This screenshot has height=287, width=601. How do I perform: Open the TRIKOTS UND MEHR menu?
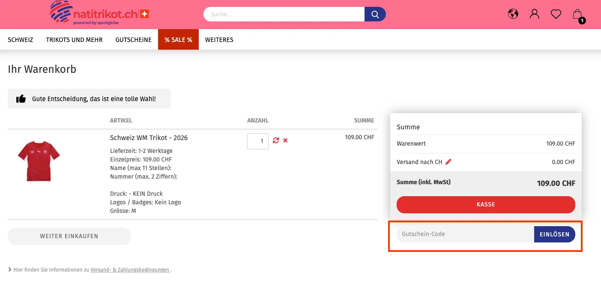coord(74,40)
